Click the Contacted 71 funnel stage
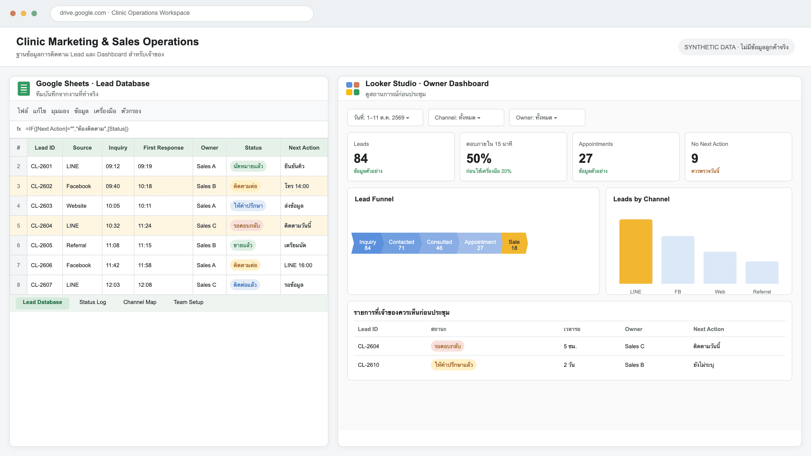The image size is (811, 456). click(x=401, y=243)
